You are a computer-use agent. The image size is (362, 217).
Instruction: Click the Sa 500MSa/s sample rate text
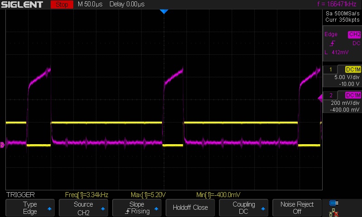tap(343, 14)
